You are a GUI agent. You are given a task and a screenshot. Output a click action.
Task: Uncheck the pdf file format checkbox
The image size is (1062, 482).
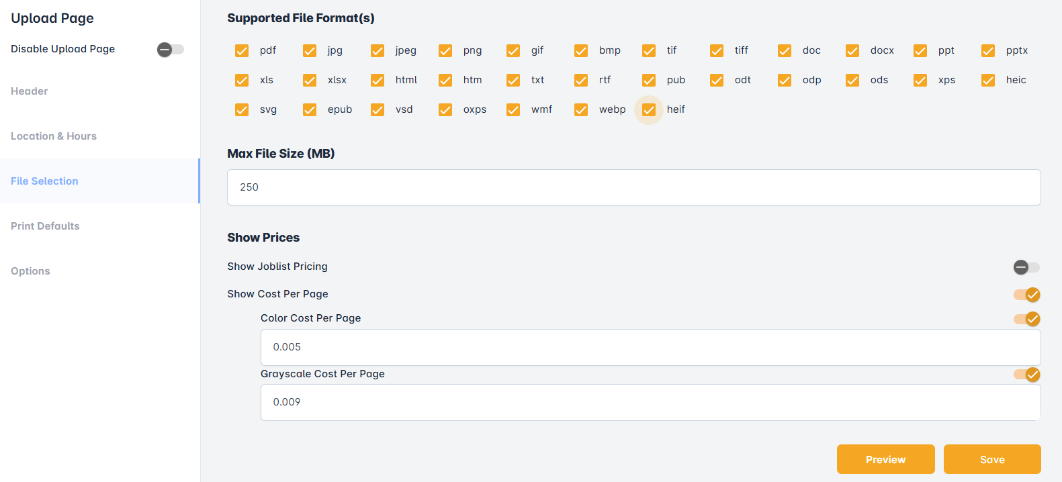pos(242,51)
